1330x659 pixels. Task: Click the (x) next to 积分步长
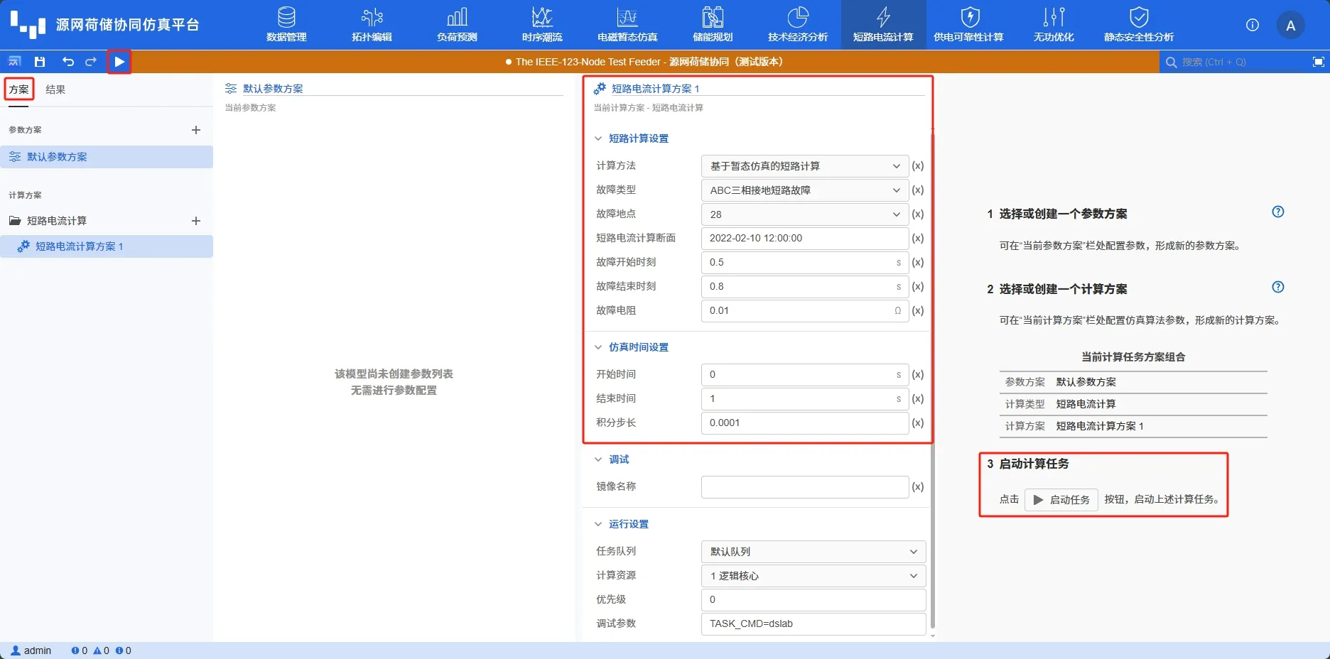pyautogui.click(x=918, y=423)
